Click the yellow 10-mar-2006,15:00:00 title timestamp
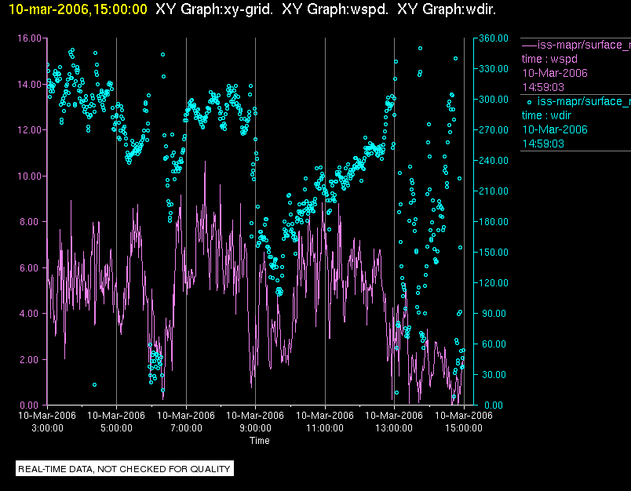 pos(75,9)
